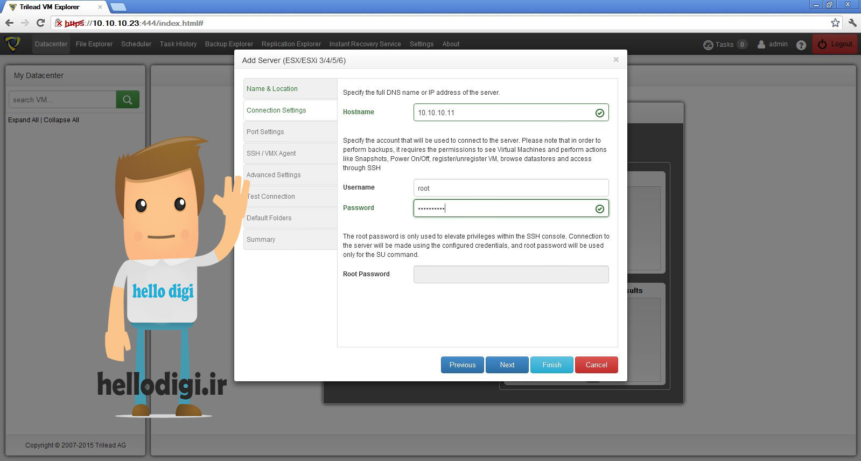Open Datacenter menu
This screenshot has width=861, height=461.
pos(51,44)
